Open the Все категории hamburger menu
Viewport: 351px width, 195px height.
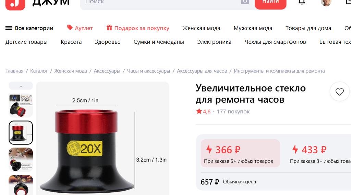click(29, 28)
